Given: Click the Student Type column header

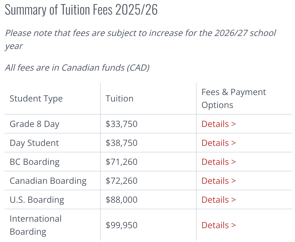Looking at the screenshot, I should point(36,99).
